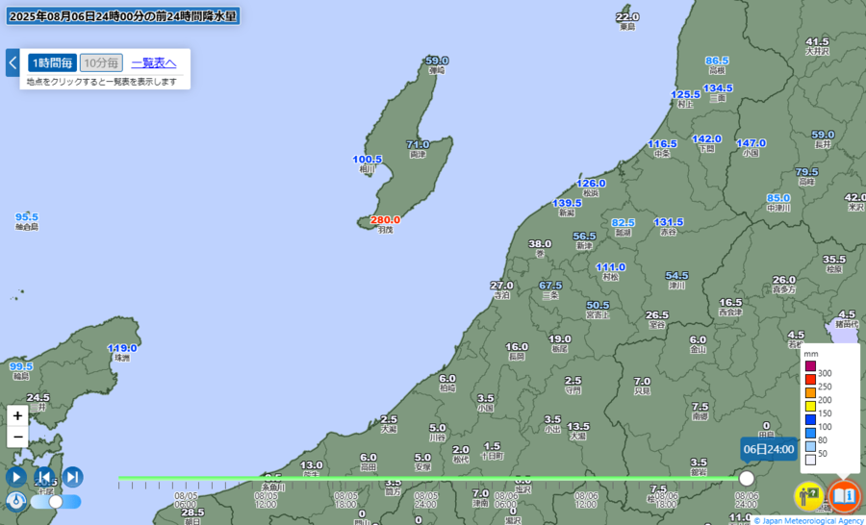Open the 新潟 139.5 station data
This screenshot has width=866, height=525.
(567, 208)
